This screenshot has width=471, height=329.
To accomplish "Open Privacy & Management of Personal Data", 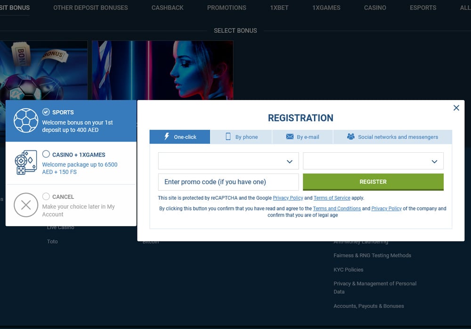I will (375, 288).
